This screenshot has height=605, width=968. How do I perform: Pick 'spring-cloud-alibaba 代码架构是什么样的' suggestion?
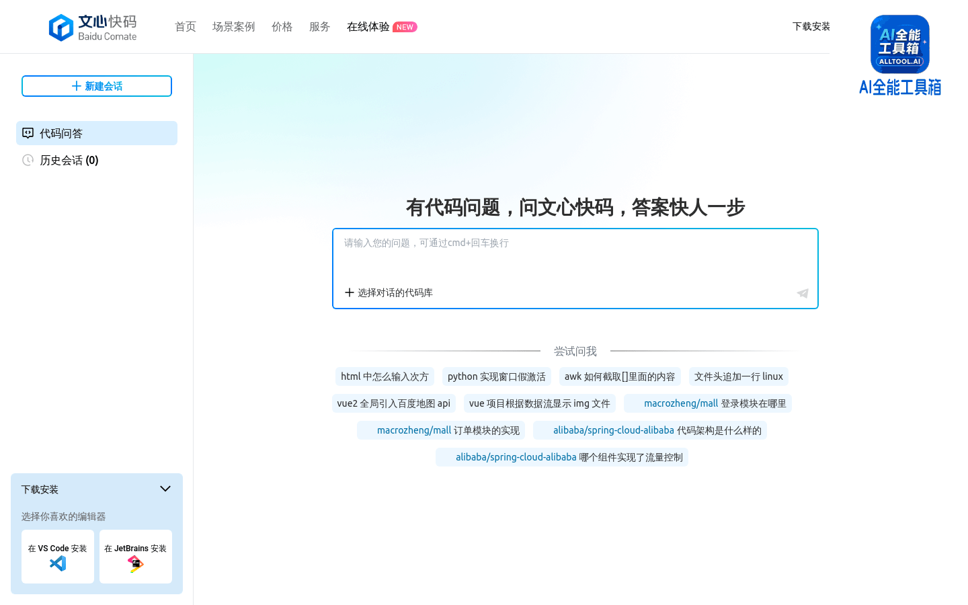tap(650, 430)
